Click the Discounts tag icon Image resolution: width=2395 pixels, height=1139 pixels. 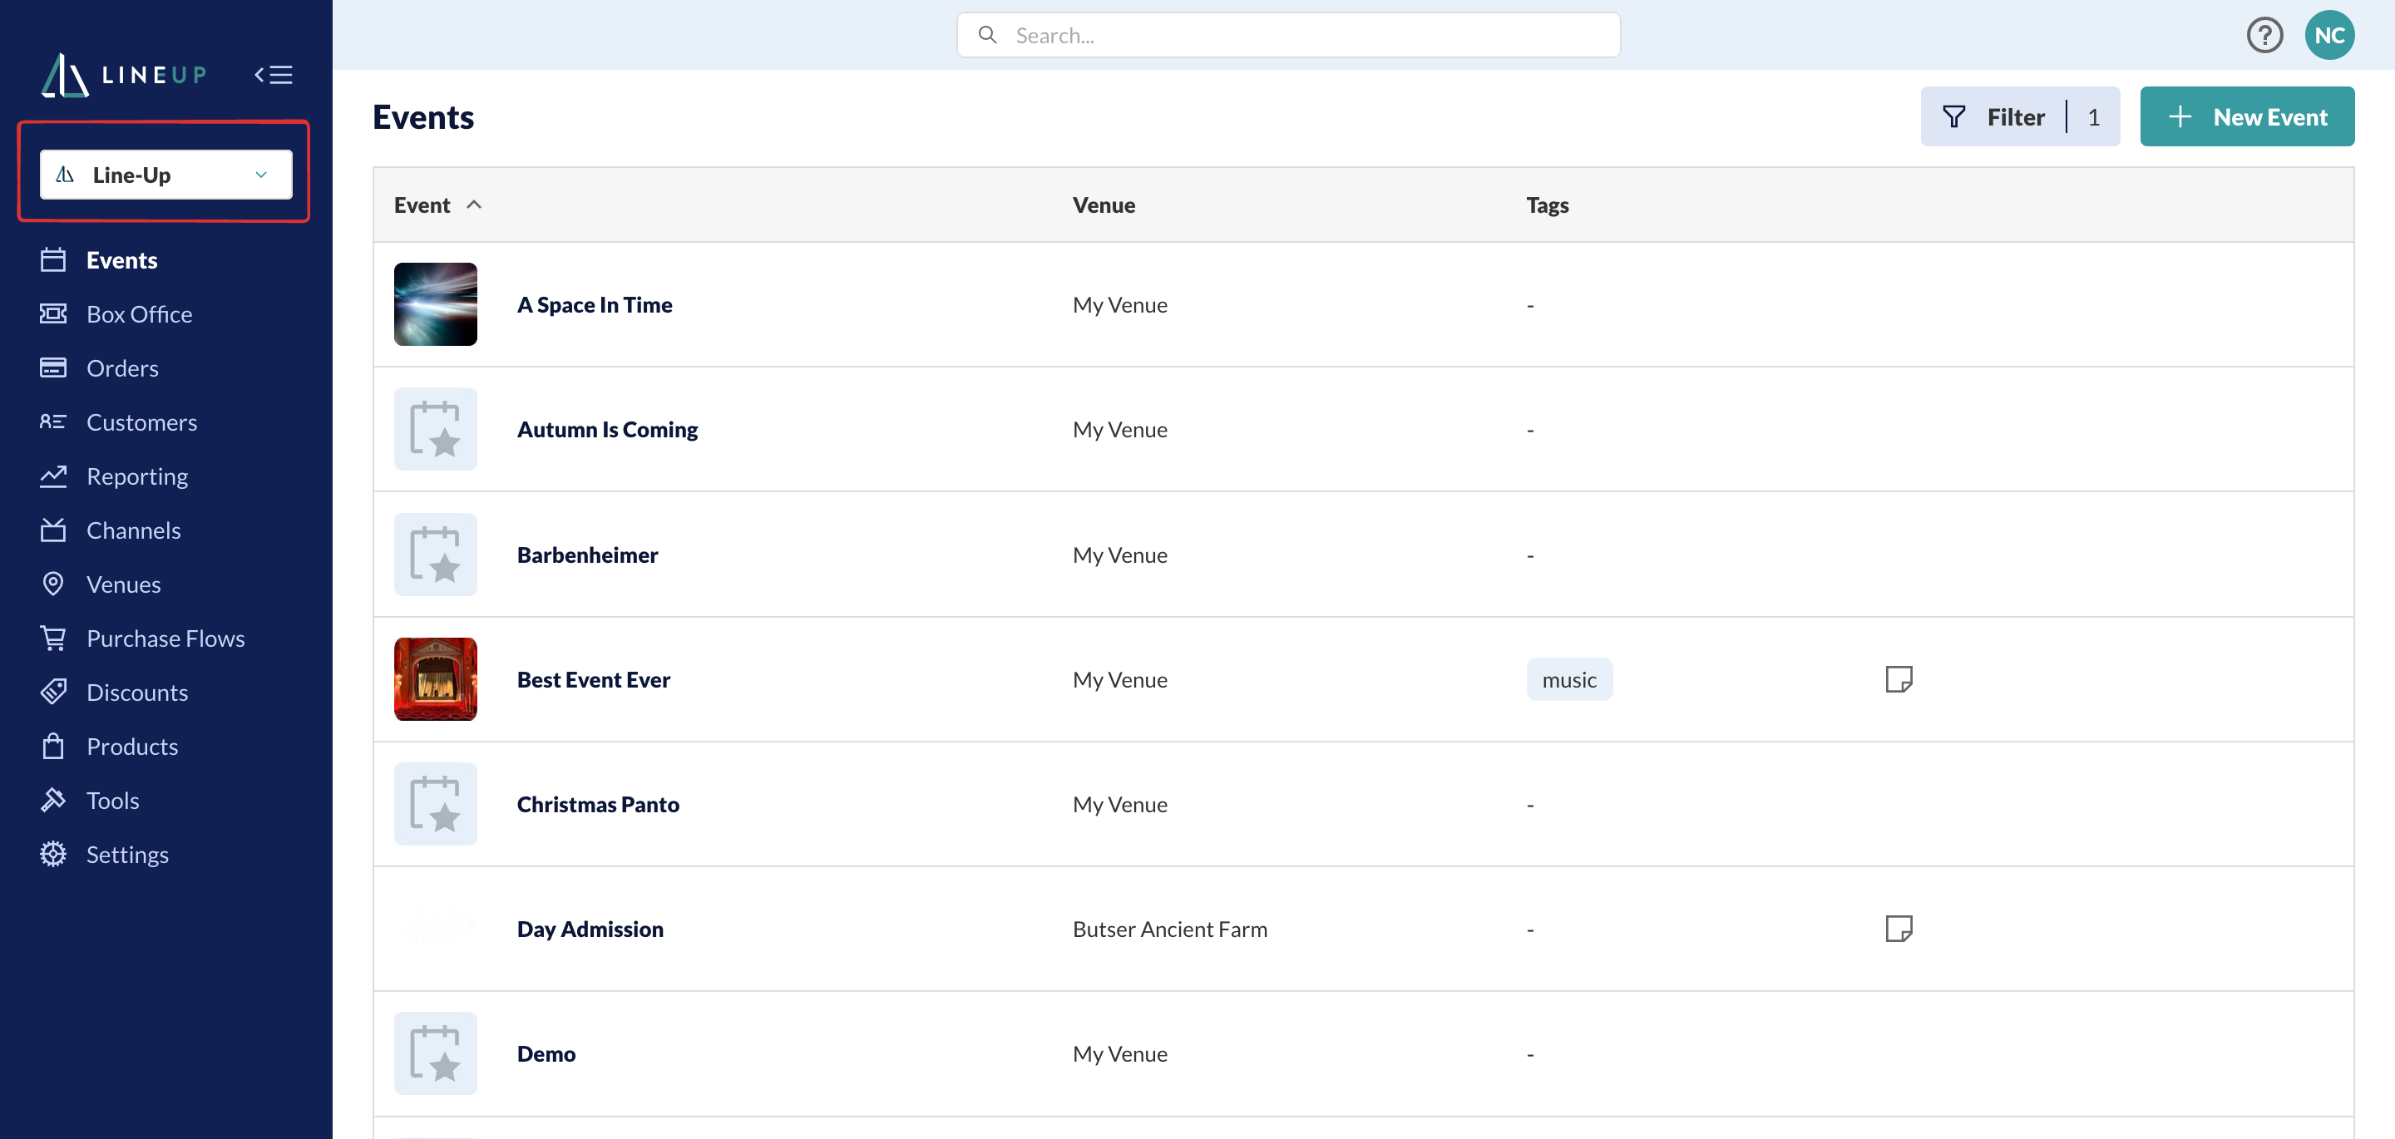pyautogui.click(x=53, y=692)
